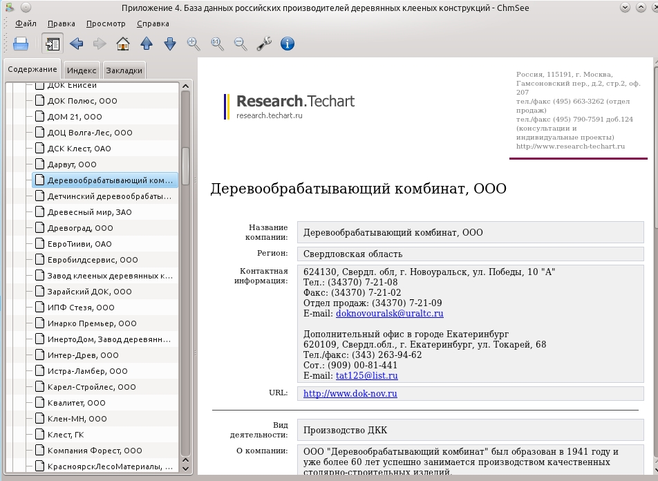The height and width of the screenshot is (481, 658).
Task: Click the Print toolbar icon
Action: pos(21,44)
